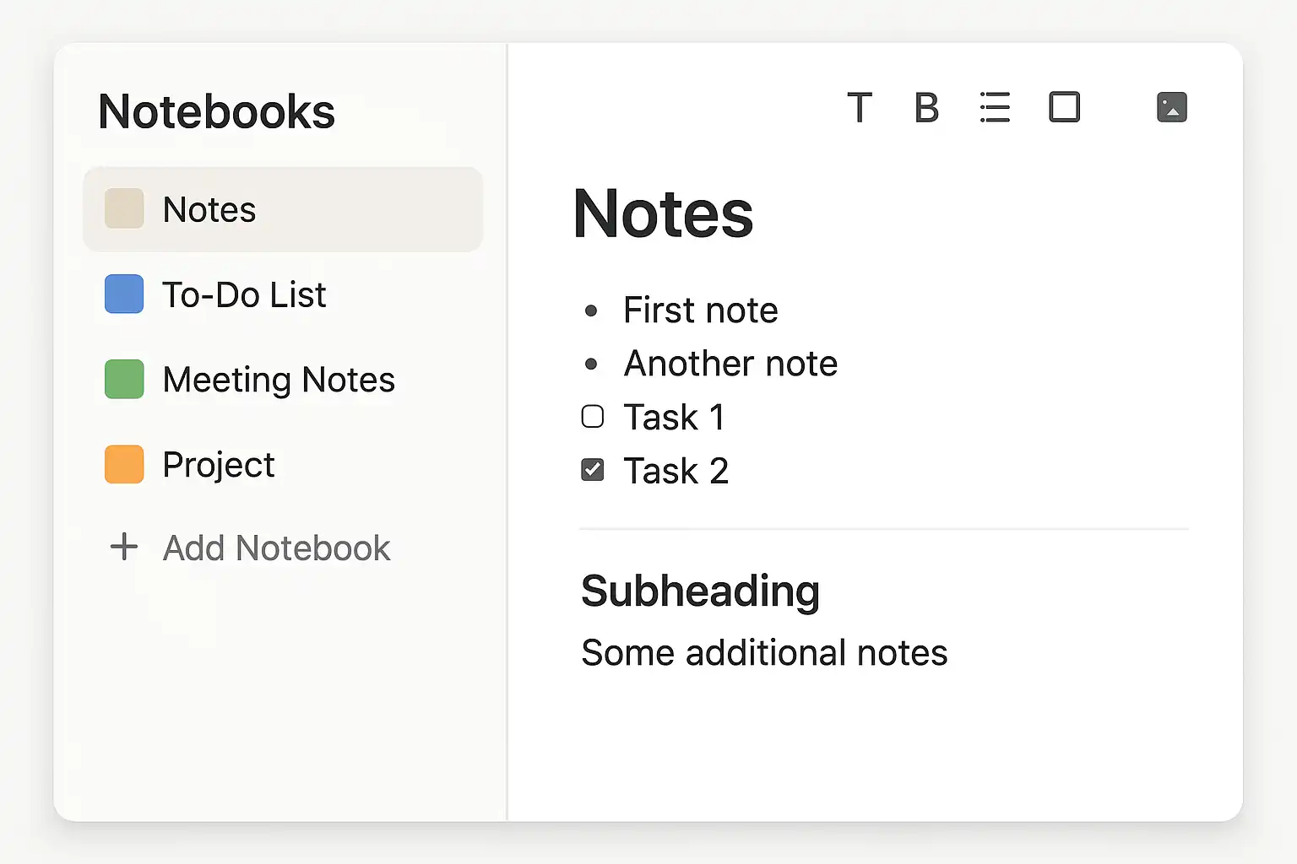Insert an image using toolbar icon
Screen dimensions: 1297x864
[x=1171, y=108]
